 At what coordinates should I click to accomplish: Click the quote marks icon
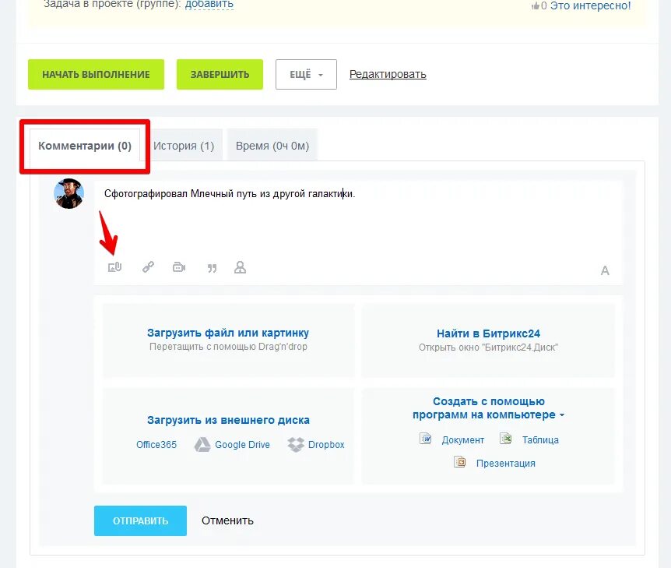[x=212, y=269]
